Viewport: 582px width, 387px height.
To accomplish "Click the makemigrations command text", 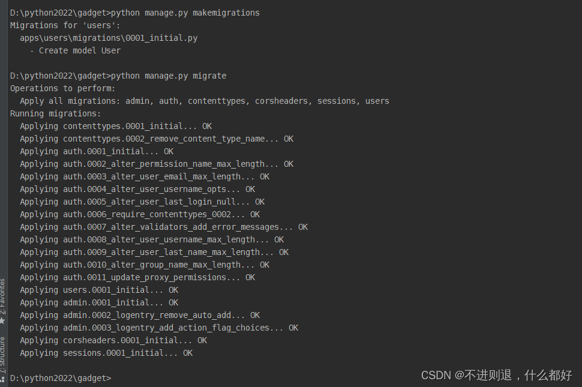I will point(226,13).
